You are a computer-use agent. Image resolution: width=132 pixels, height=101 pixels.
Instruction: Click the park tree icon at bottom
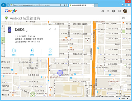tap(33, 95)
